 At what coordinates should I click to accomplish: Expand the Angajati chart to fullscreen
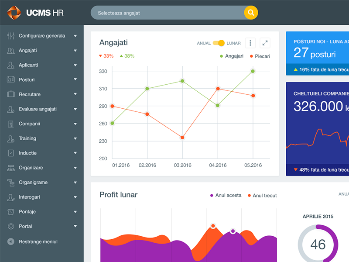[x=265, y=43]
